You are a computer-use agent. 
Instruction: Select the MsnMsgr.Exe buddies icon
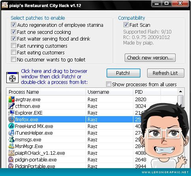(x=11, y=146)
